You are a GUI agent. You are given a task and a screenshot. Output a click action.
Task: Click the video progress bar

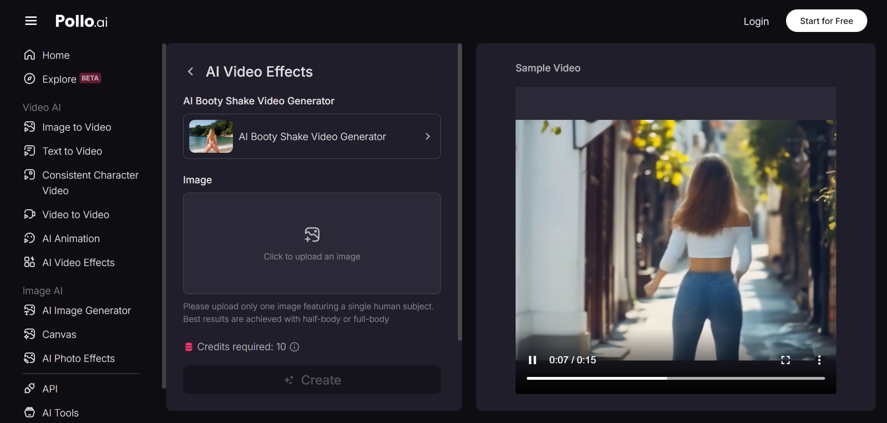676,378
